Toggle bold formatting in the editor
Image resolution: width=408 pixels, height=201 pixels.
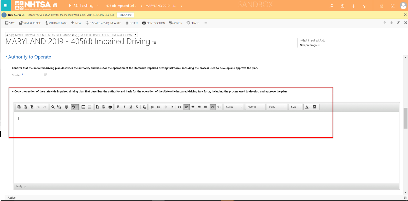coord(118,107)
